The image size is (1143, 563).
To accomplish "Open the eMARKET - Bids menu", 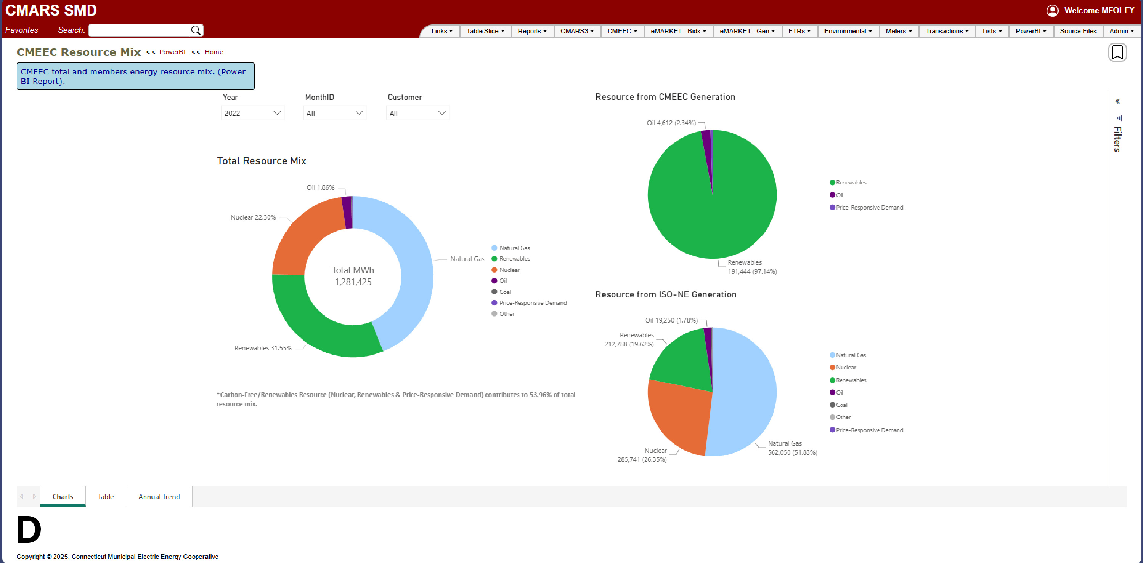I will 678,31.
